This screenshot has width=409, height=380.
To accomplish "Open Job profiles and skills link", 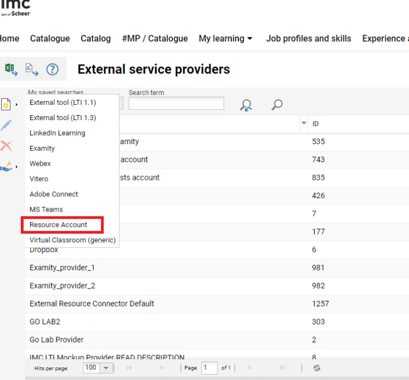I will click(309, 38).
